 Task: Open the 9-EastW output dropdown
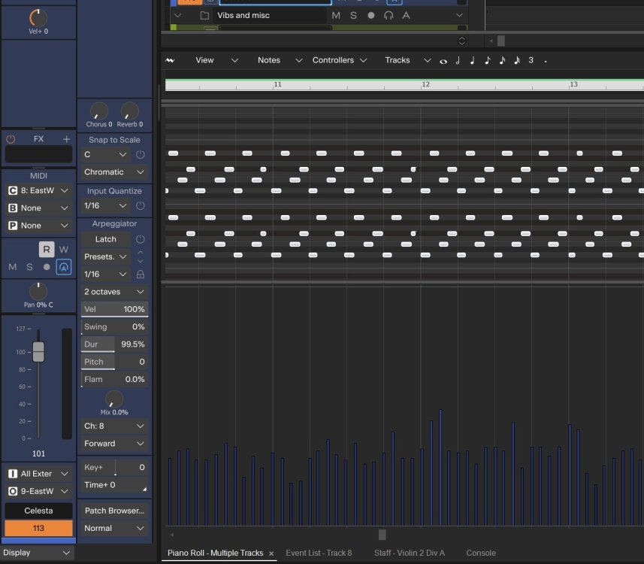(x=38, y=491)
